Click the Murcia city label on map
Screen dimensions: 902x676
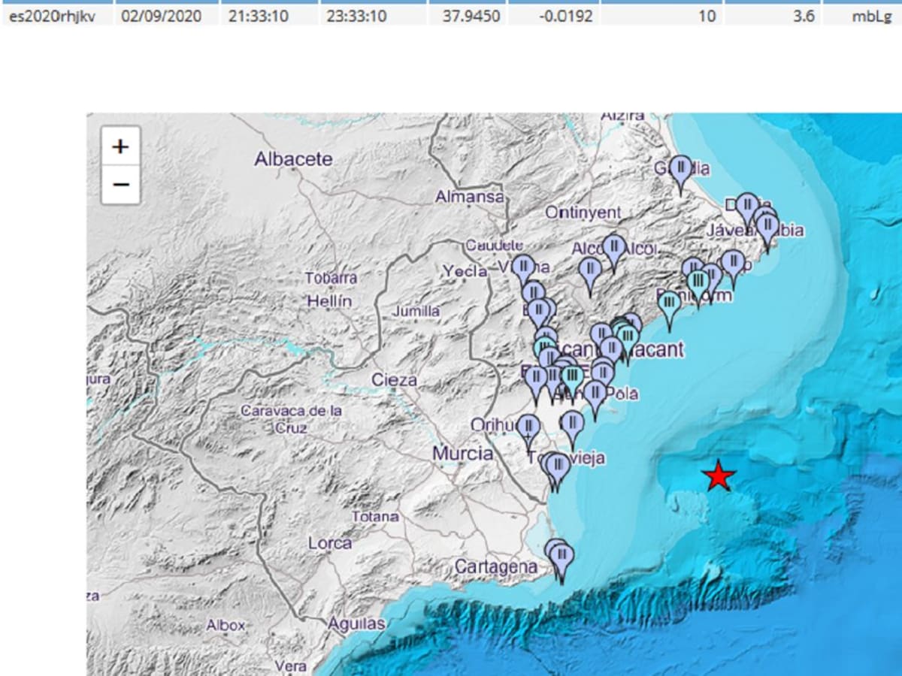(462, 454)
